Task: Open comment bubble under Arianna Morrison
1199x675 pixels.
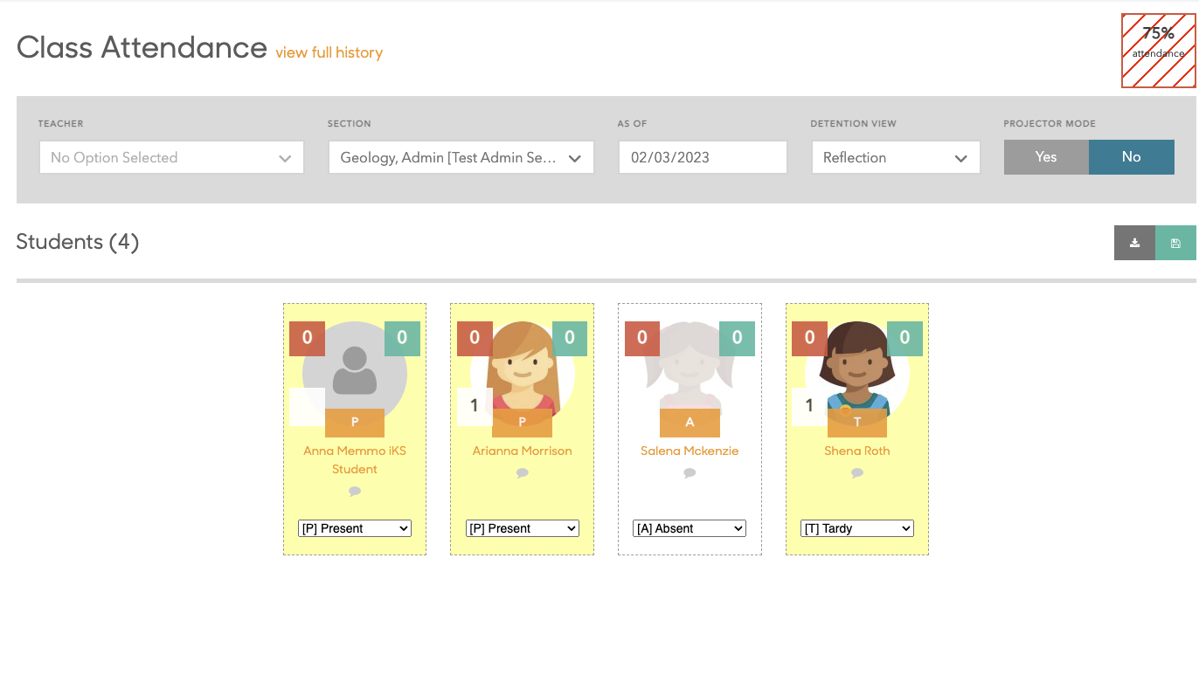Action: tap(522, 472)
